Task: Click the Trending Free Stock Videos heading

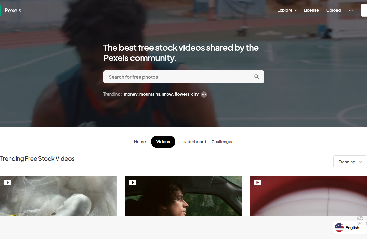Action: [x=37, y=158]
